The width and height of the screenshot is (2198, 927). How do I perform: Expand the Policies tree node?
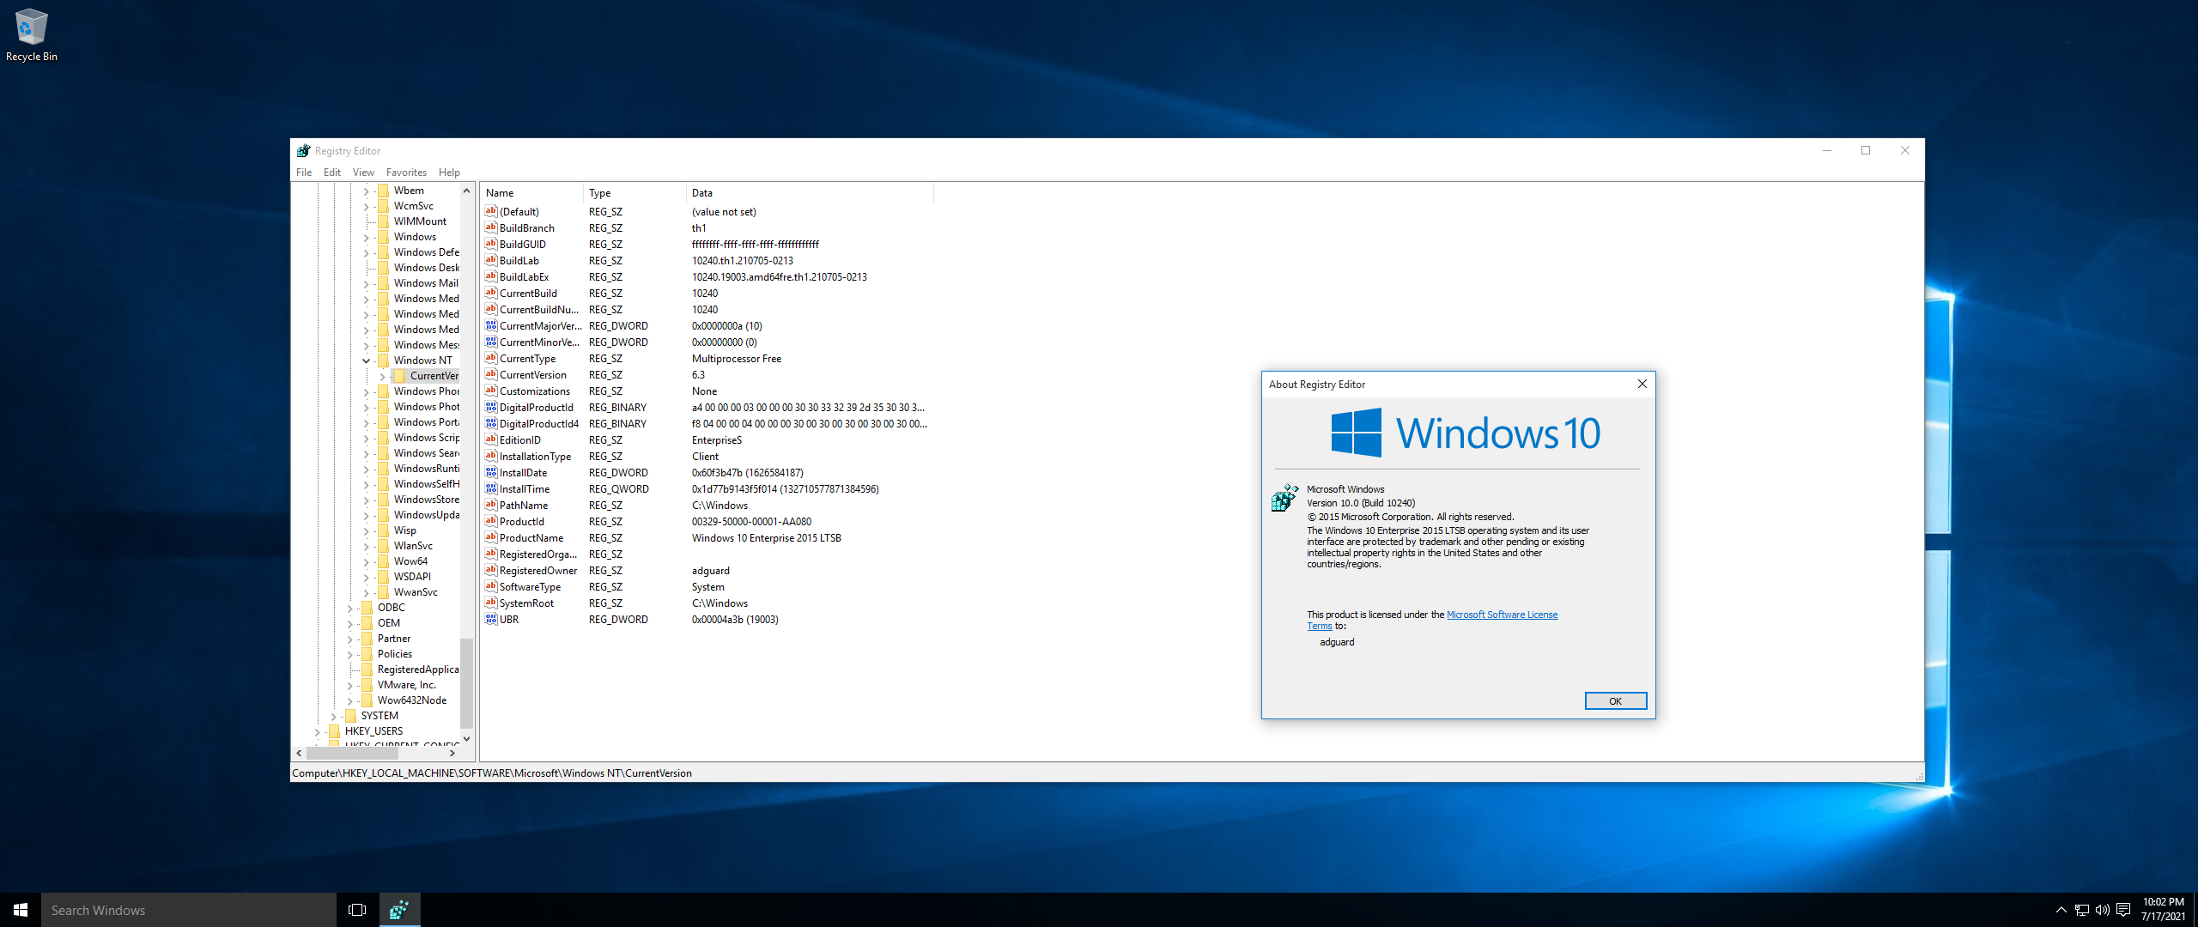click(x=350, y=654)
